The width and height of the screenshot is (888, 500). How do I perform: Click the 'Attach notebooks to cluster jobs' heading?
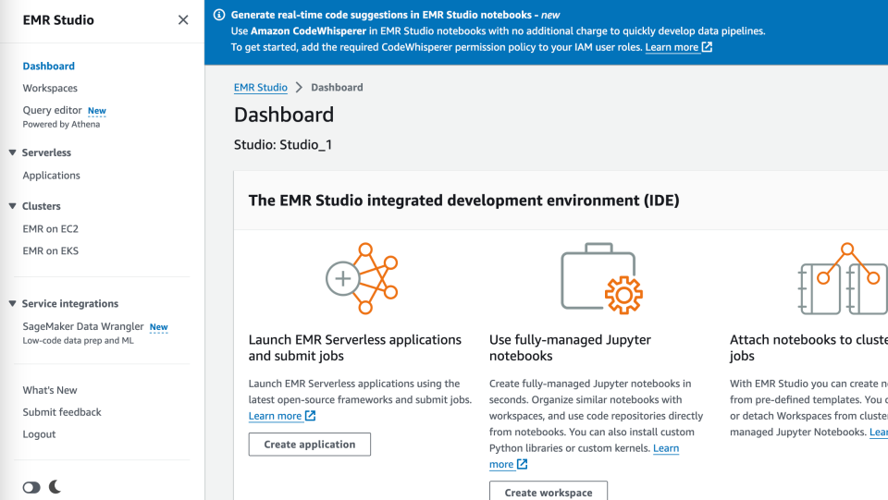[x=808, y=348]
